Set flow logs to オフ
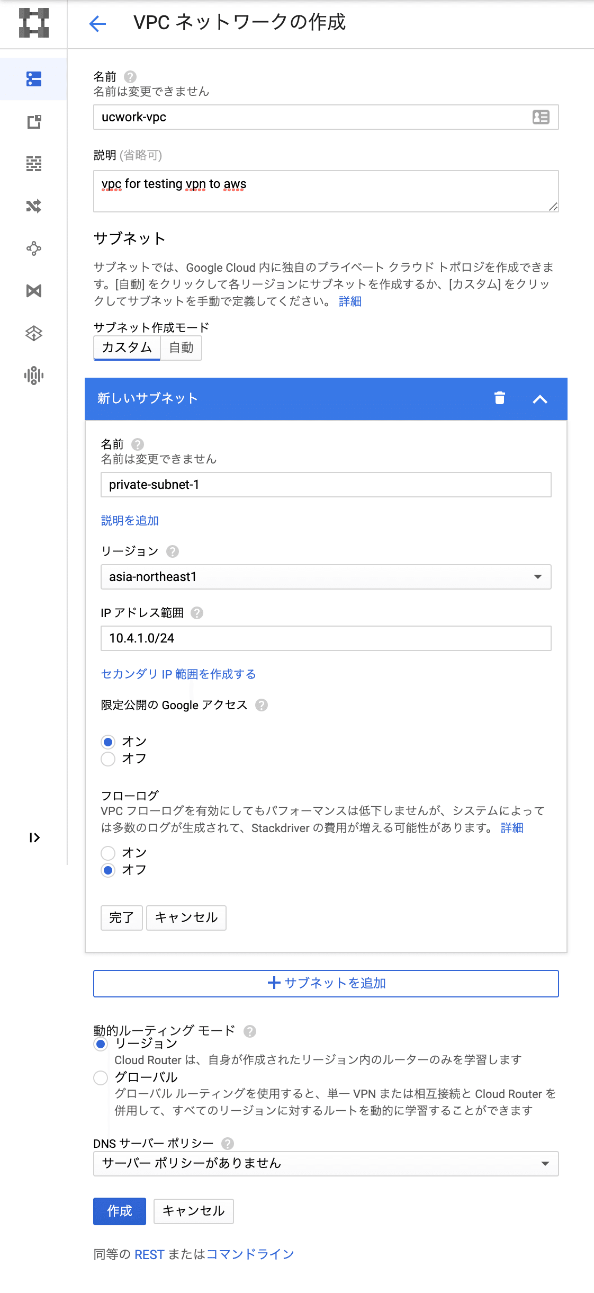This screenshot has height=1293, width=594. [x=108, y=870]
